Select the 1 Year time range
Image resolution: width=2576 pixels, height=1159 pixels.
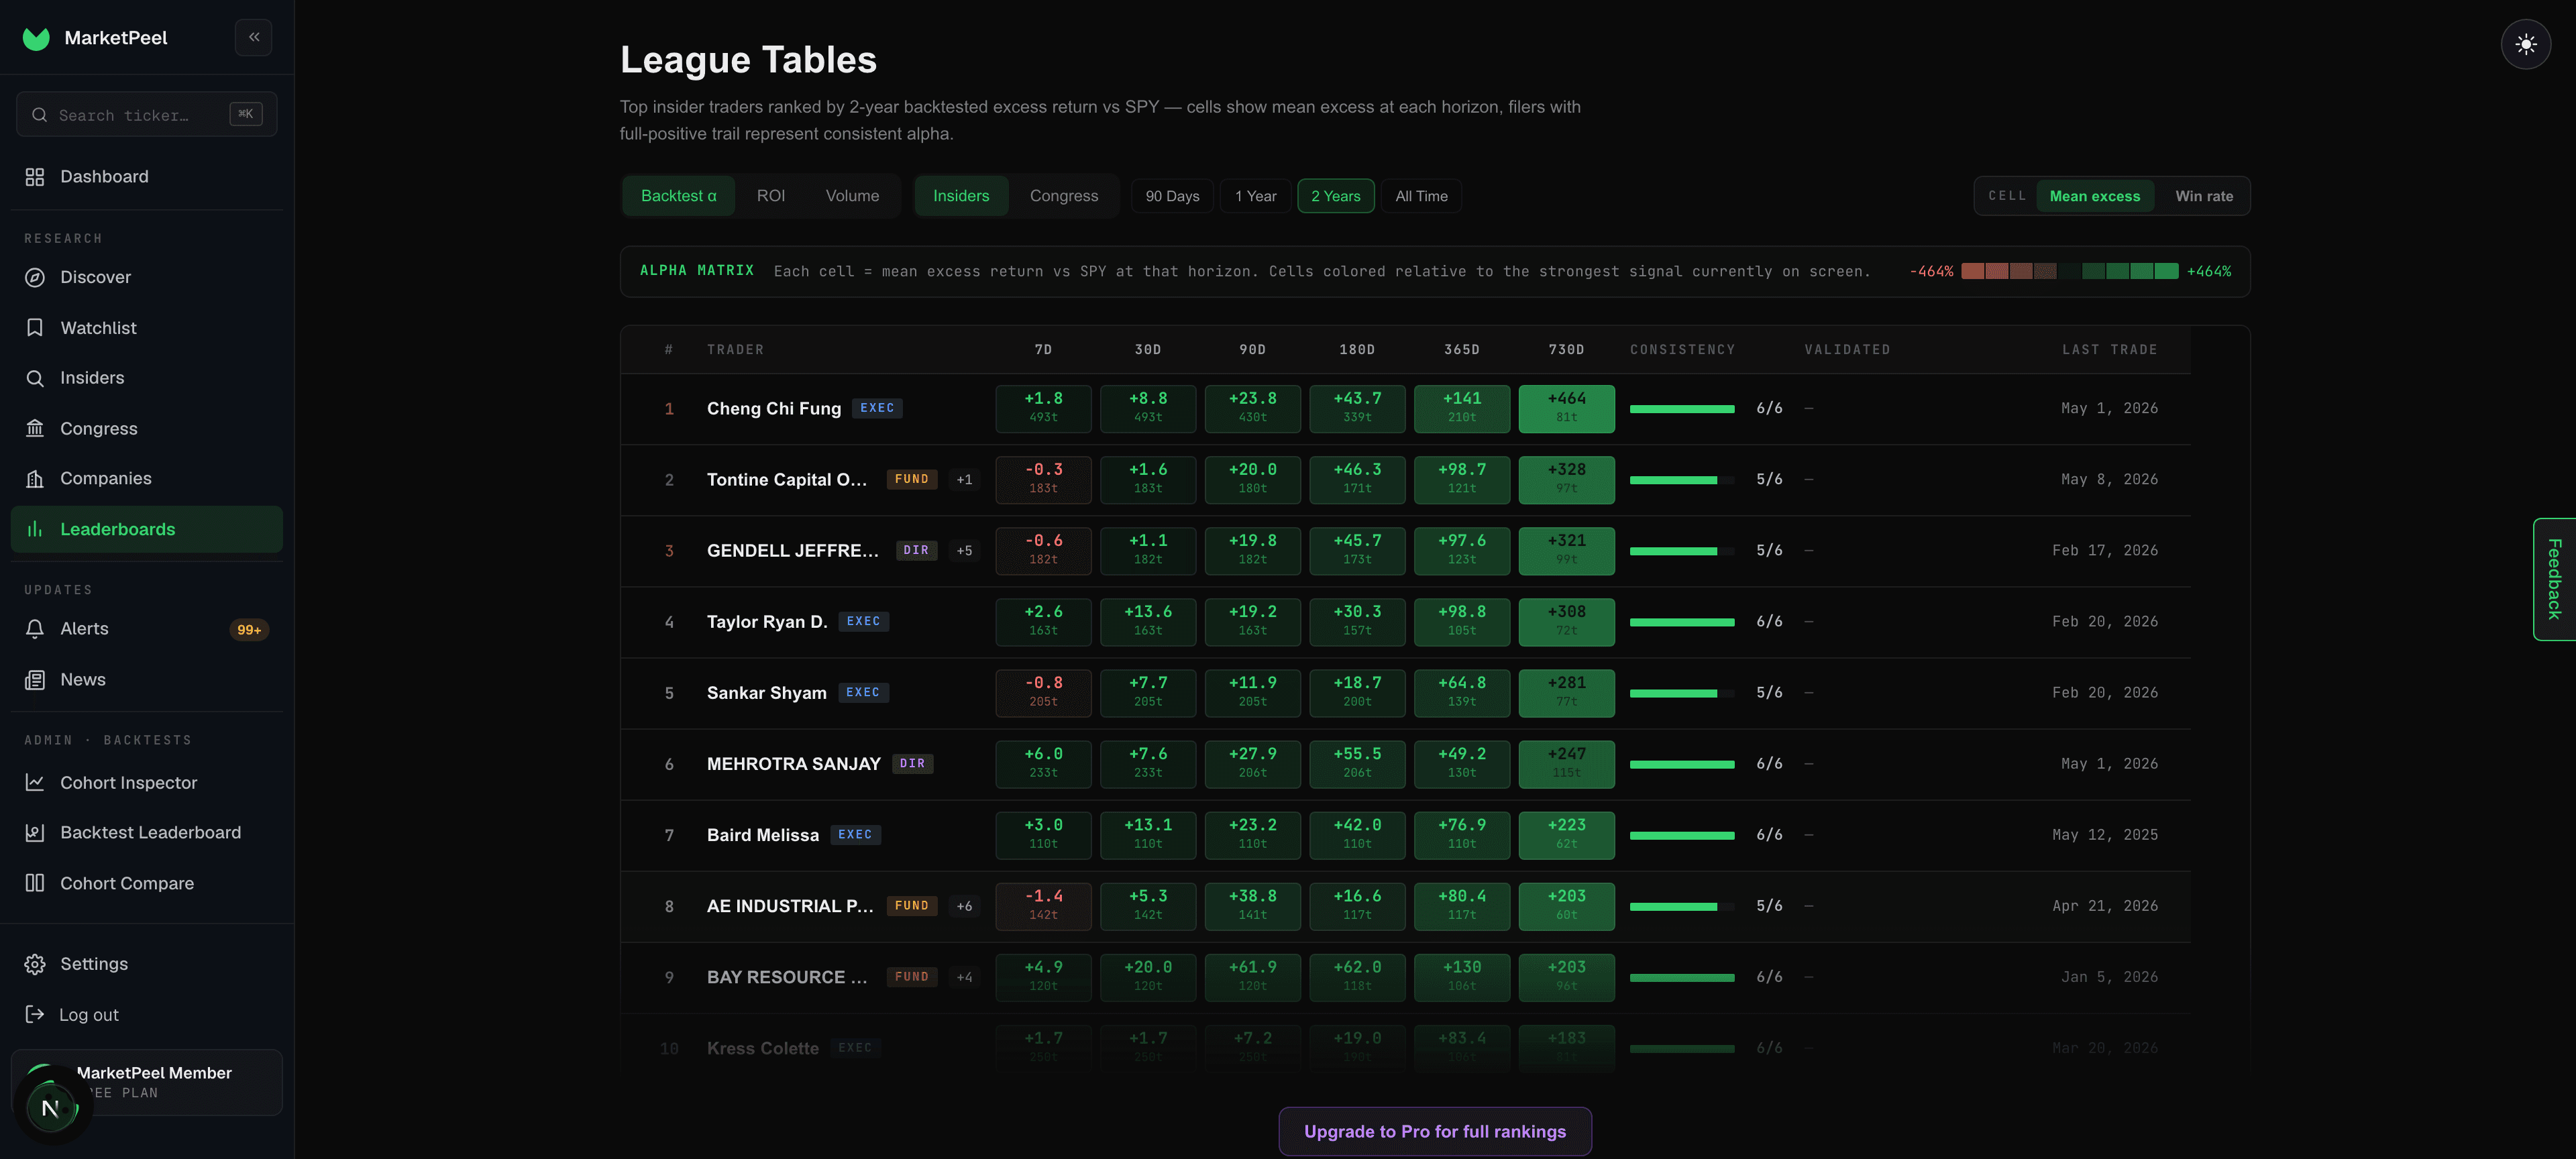tap(1255, 196)
